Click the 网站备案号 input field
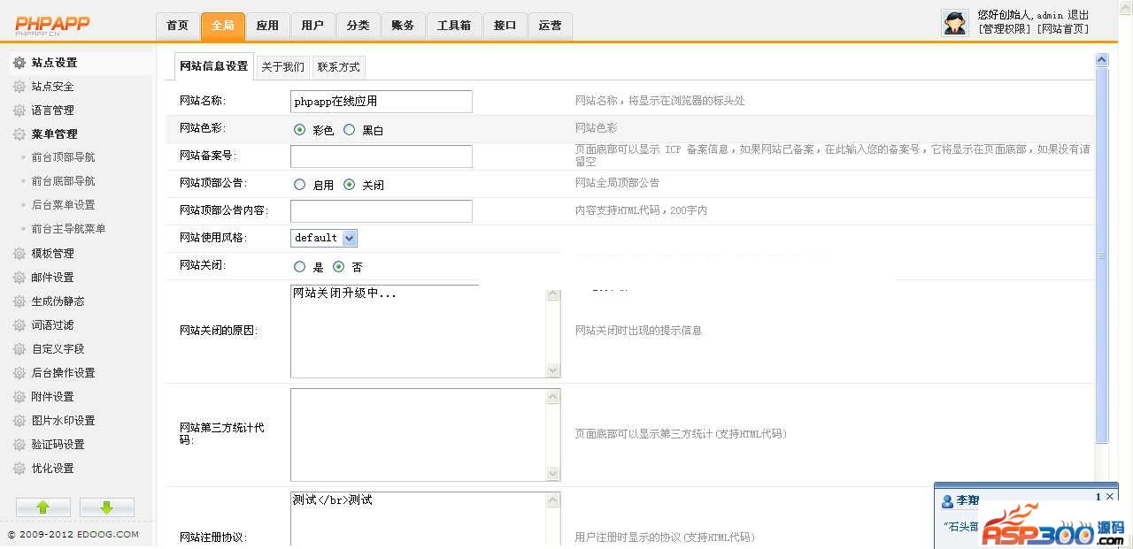 381,156
